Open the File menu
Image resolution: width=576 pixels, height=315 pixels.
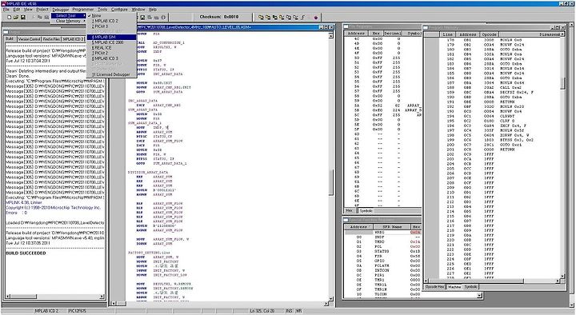click(x=6, y=9)
